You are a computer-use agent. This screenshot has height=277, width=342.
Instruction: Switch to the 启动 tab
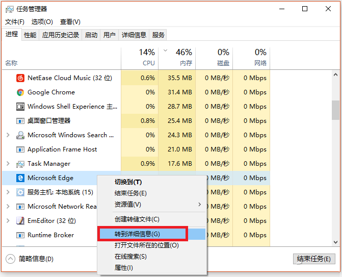point(91,35)
